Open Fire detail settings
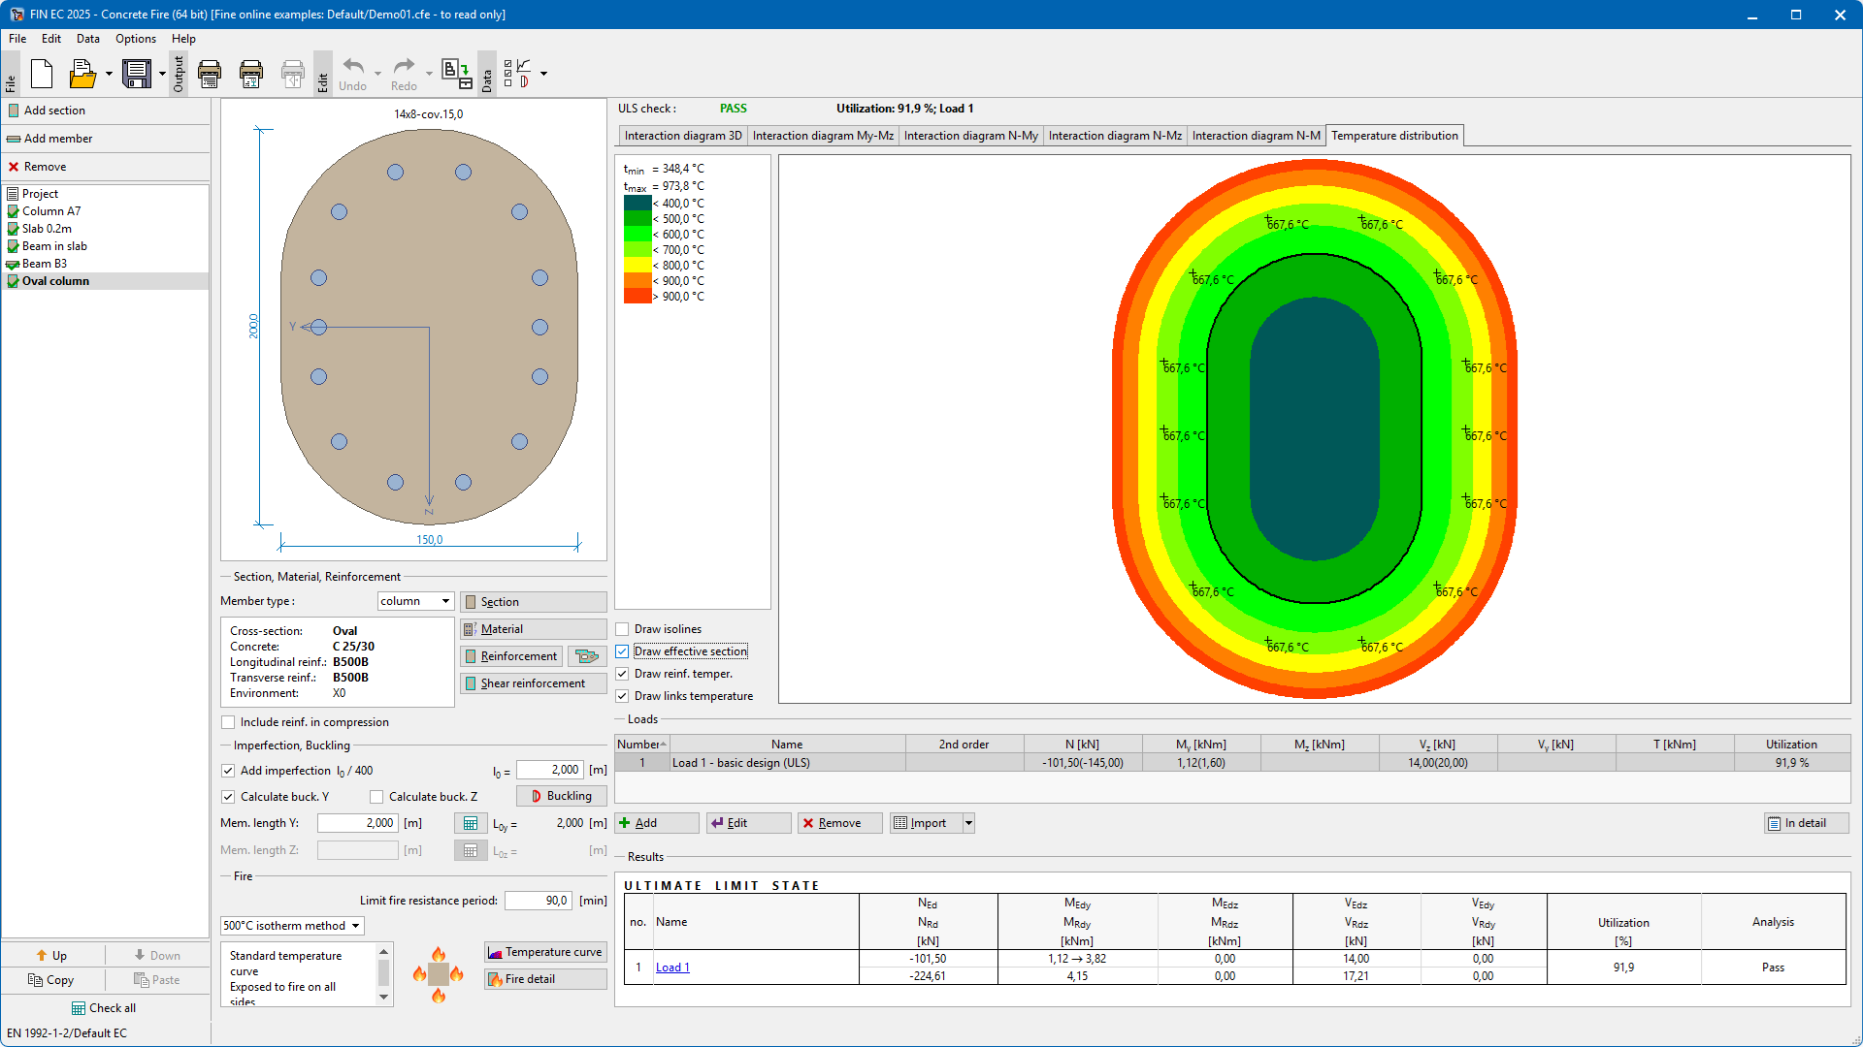 pos(545,979)
